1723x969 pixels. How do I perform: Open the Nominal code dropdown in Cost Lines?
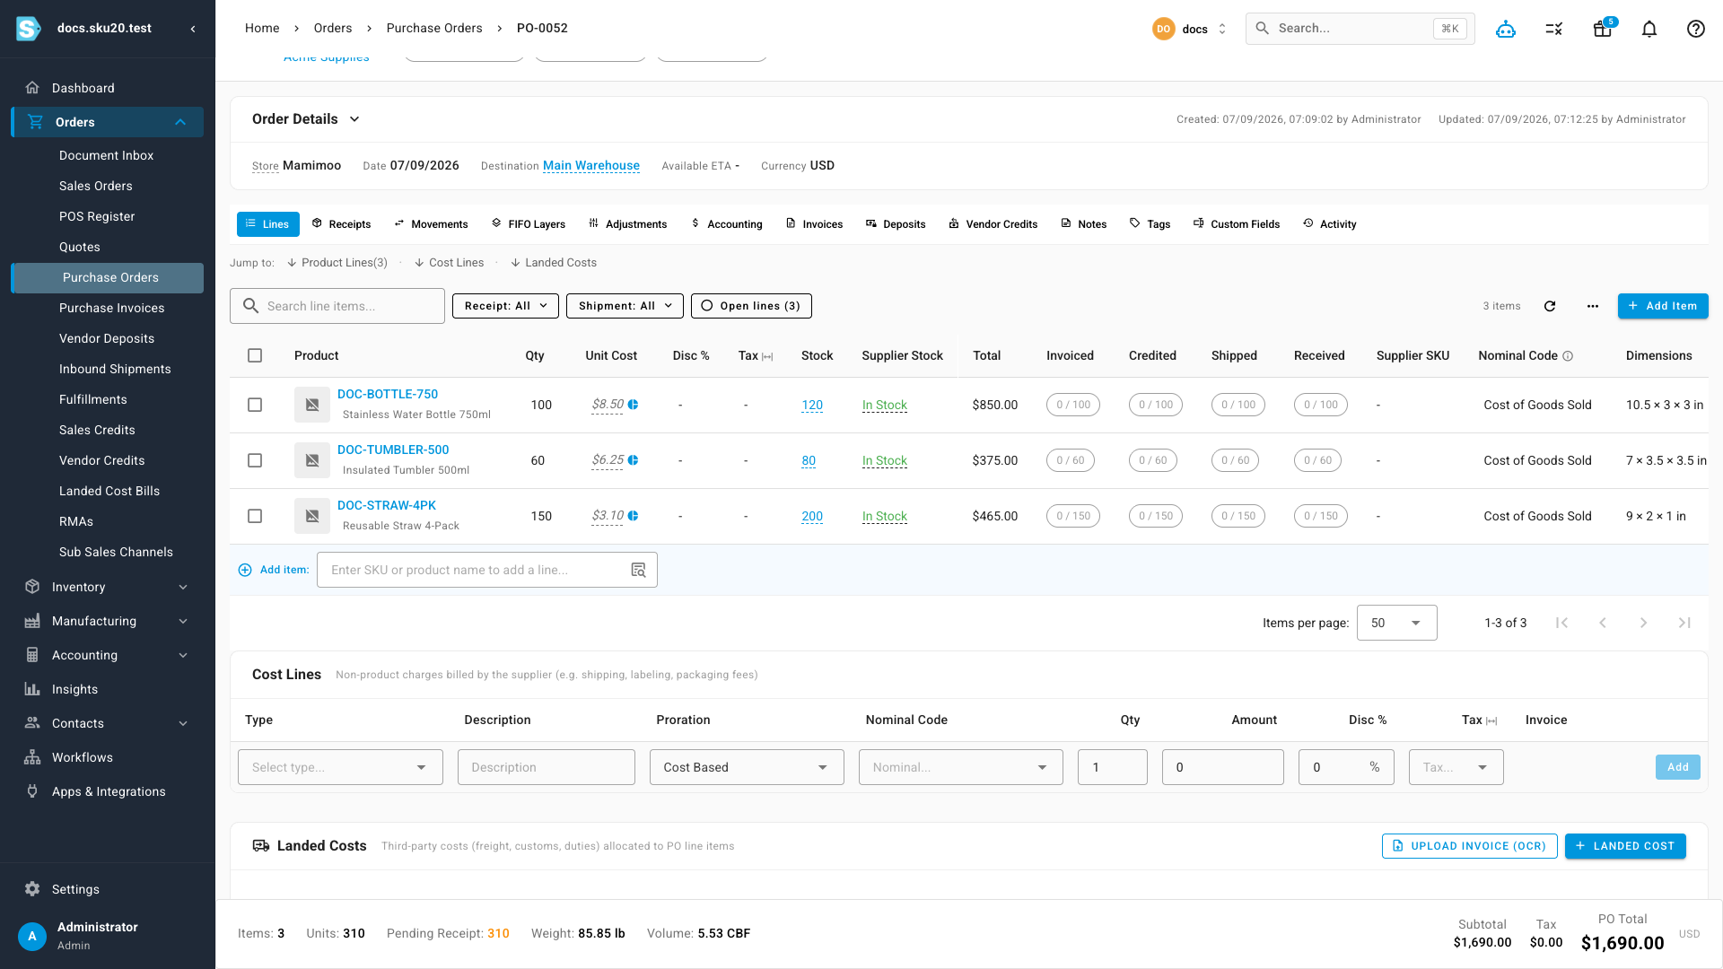pos(960,767)
